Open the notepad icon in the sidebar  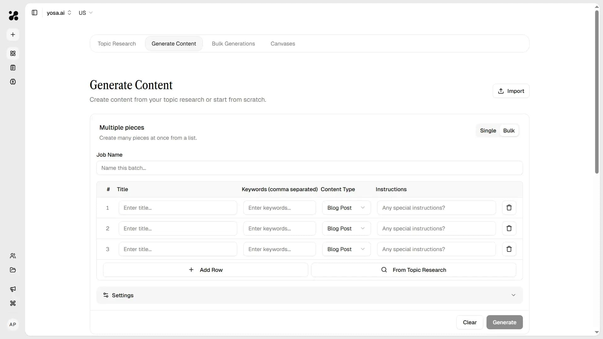[x=13, y=67]
